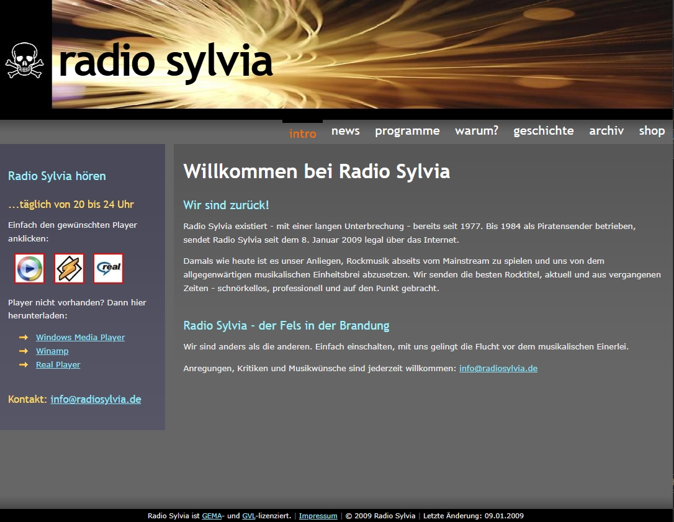Open the Impressum link in footer
The width and height of the screenshot is (674, 522).
tap(318, 516)
